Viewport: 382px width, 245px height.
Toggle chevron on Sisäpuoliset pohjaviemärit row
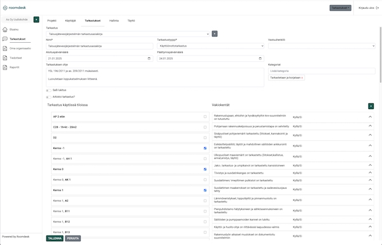coord(370,135)
